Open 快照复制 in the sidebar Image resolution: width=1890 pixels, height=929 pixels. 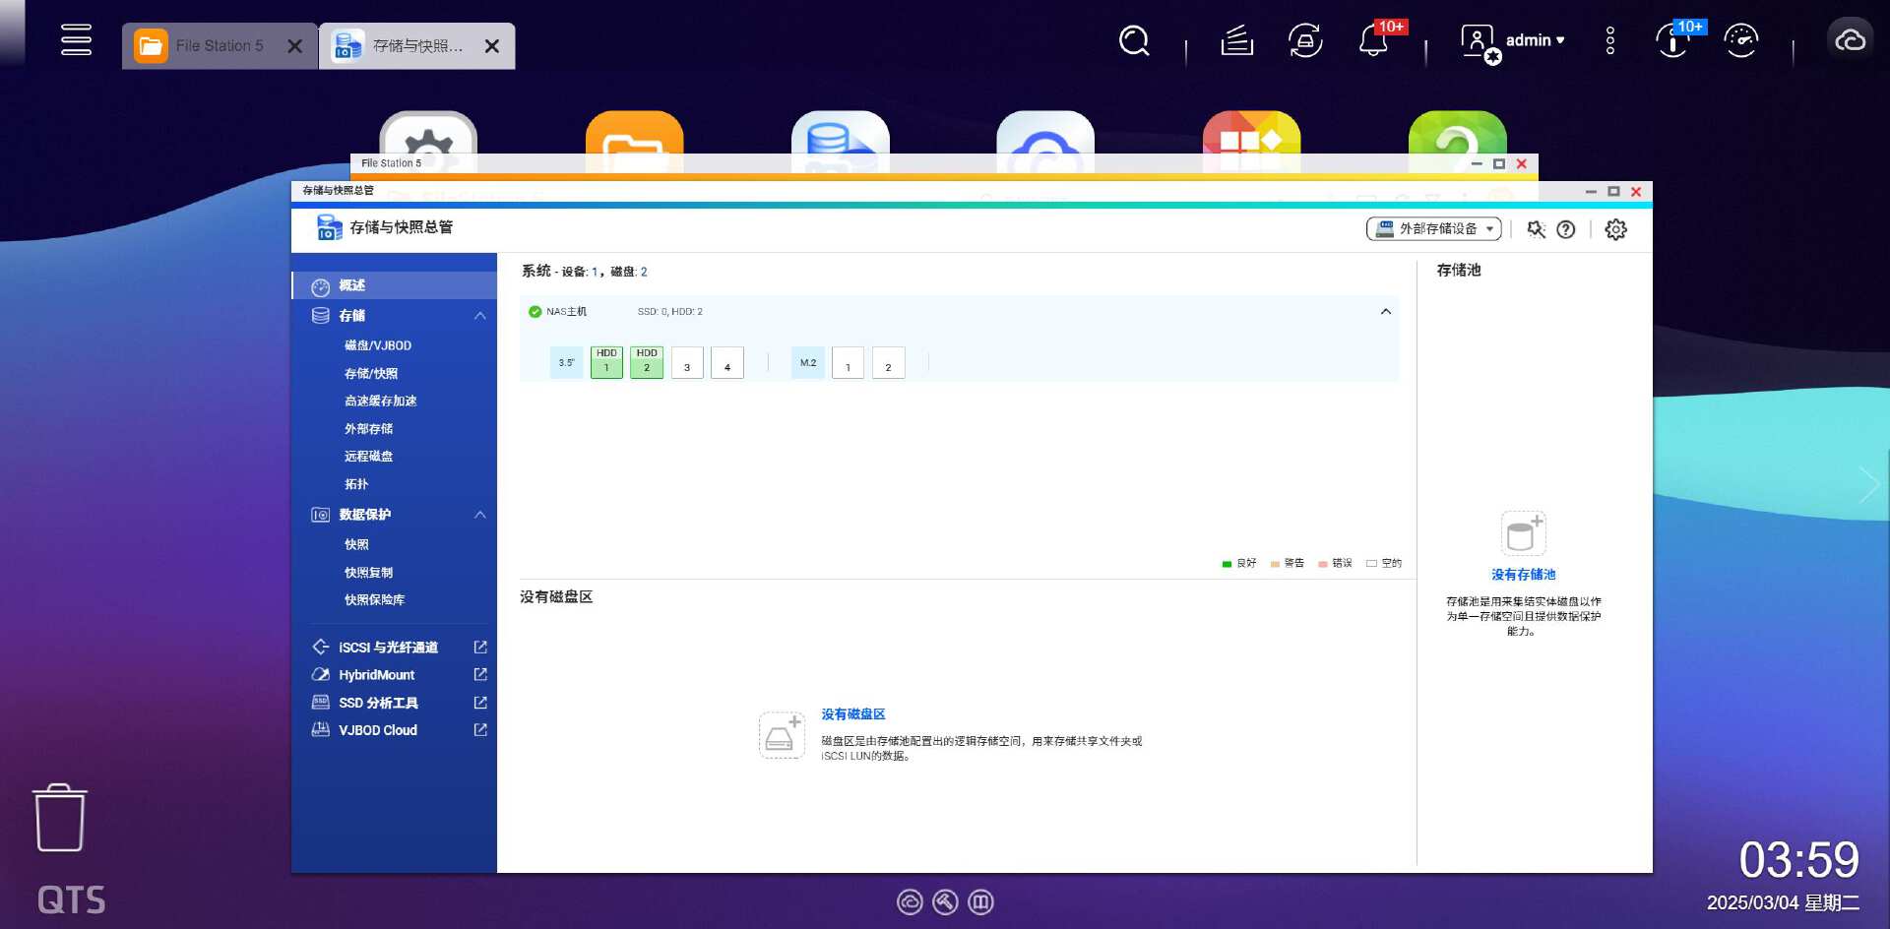pos(368,572)
